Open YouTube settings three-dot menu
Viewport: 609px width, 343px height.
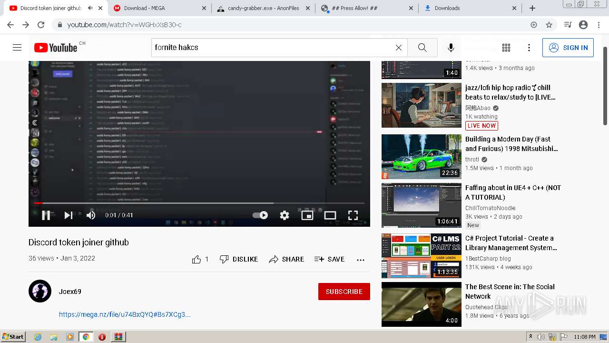coord(529,48)
